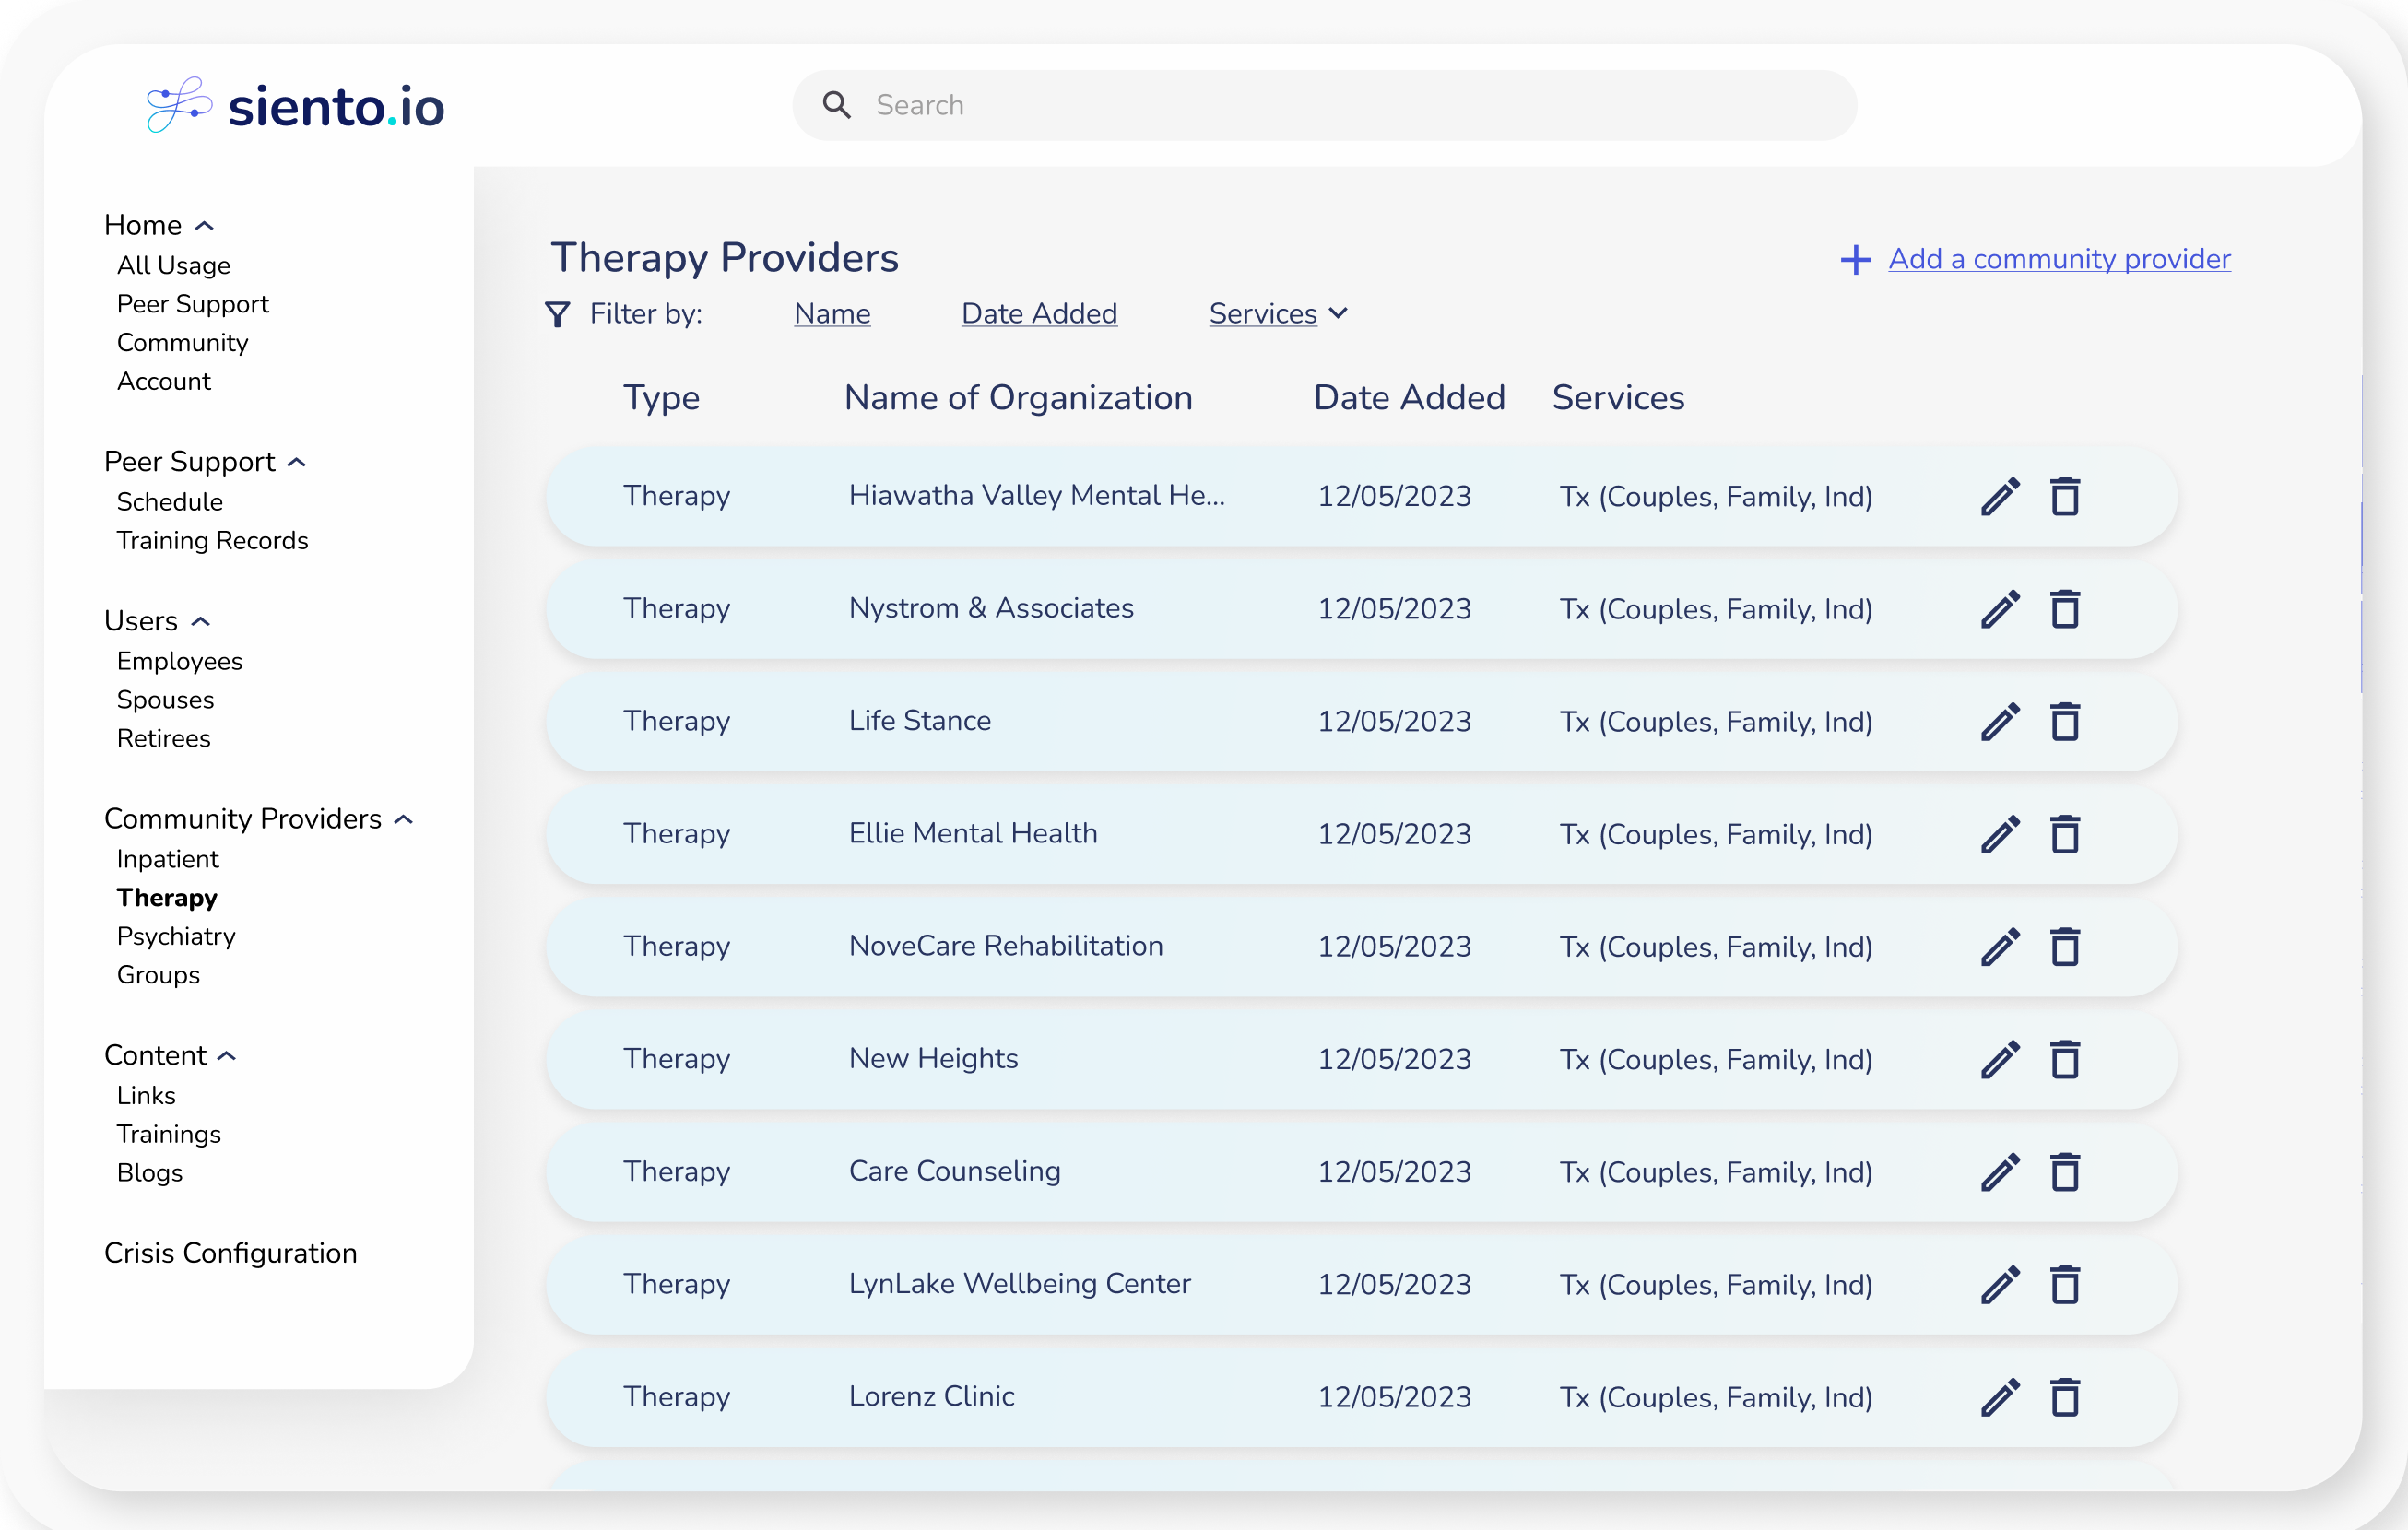
Task: Click the filter funnel icon
Action: (x=557, y=314)
